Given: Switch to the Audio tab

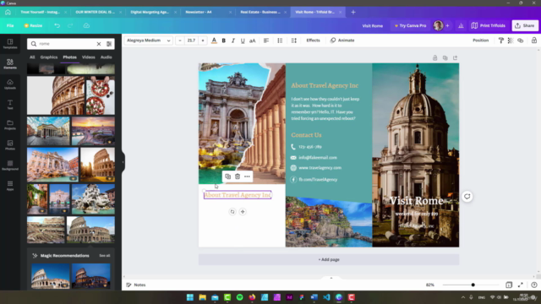Looking at the screenshot, I should point(107,57).
